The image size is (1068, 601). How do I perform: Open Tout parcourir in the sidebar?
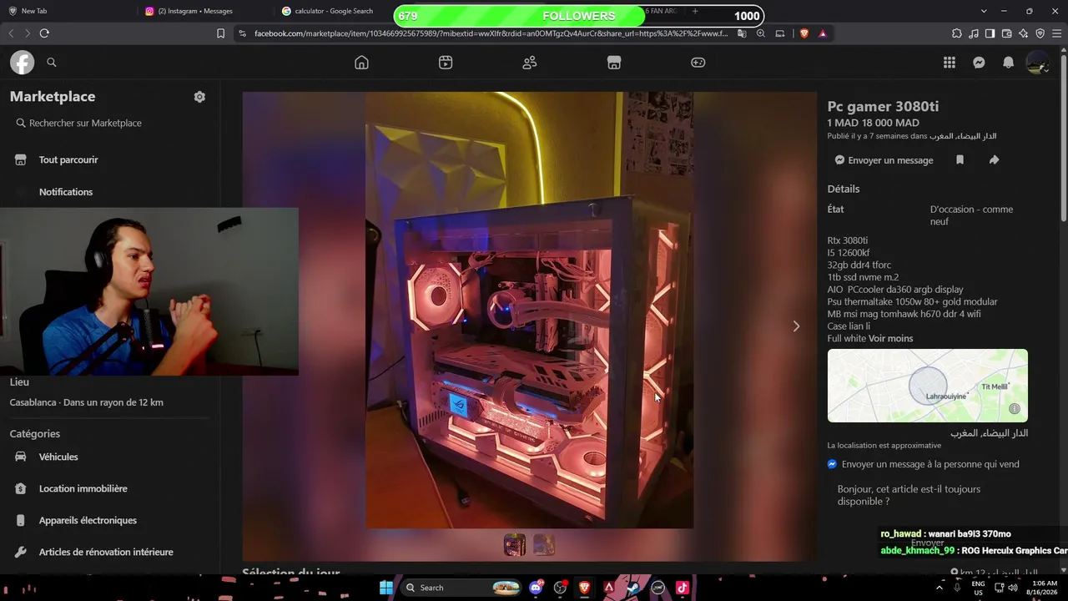(68, 159)
